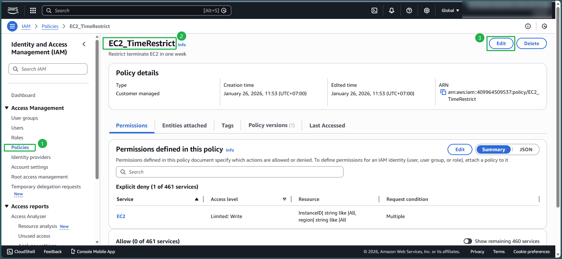The height and width of the screenshot is (259, 562).
Task: Open the Privacy footer link
Action: [477, 252]
